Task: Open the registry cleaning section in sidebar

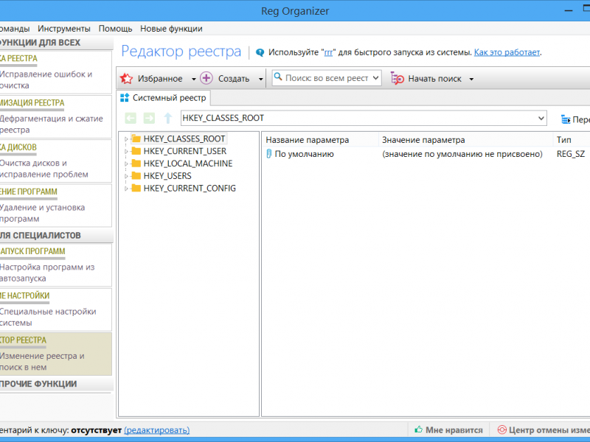Action: coord(56,72)
